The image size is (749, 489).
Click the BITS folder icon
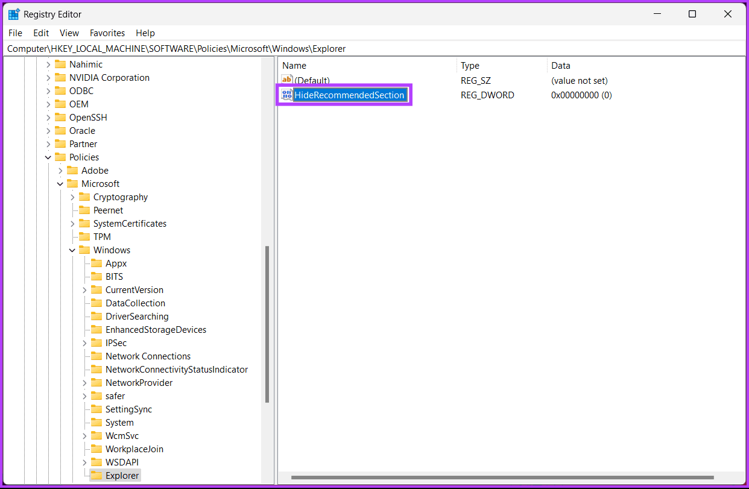click(x=96, y=277)
